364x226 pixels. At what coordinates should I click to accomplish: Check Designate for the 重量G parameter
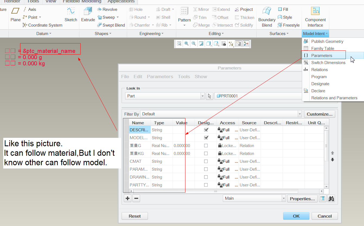(x=206, y=146)
